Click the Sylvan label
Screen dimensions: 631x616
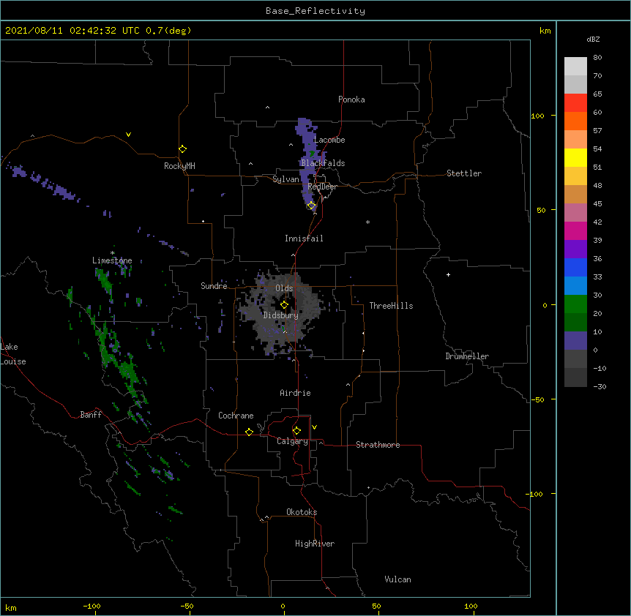click(285, 179)
